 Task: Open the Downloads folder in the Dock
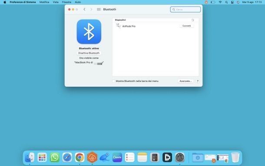[x=198, y=157]
